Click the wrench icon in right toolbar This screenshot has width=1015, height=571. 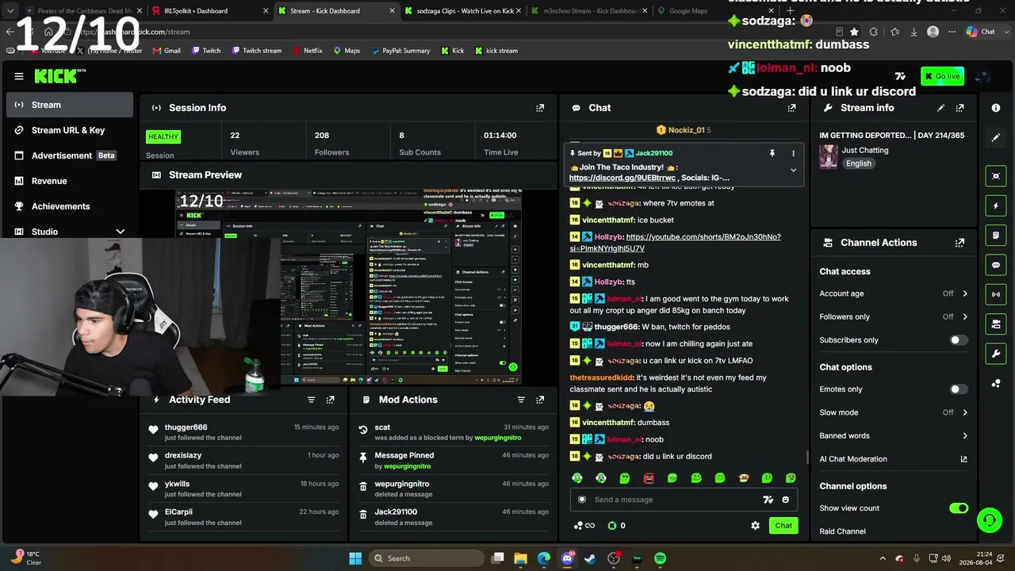[996, 353]
